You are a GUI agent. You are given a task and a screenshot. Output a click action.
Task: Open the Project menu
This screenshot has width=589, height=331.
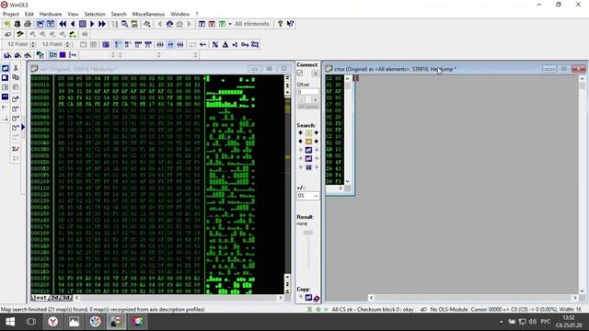pyautogui.click(x=10, y=14)
